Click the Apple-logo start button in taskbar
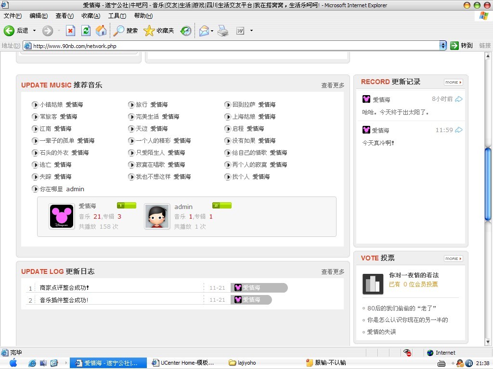This screenshot has width=493, height=369. [x=13, y=363]
